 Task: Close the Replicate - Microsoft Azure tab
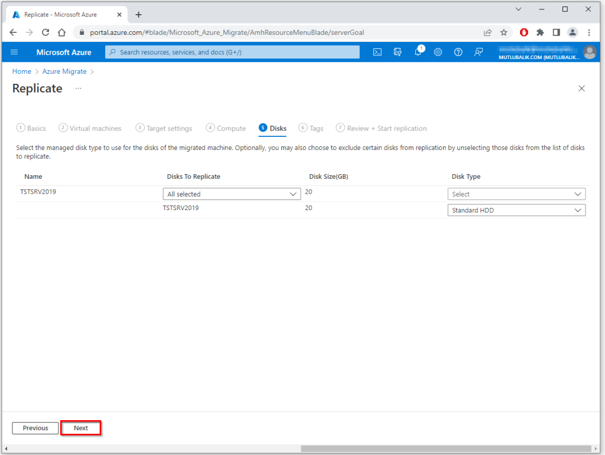pyautogui.click(x=119, y=15)
